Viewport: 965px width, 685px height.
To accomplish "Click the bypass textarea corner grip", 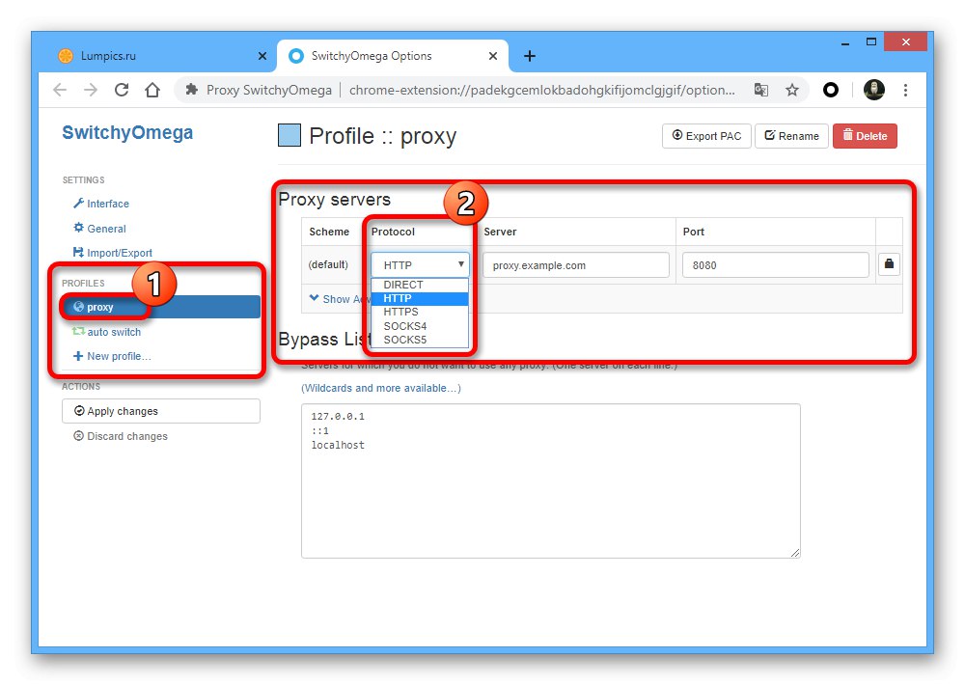I will (794, 553).
